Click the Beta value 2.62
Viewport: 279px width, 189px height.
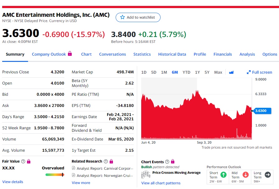[x=129, y=83]
